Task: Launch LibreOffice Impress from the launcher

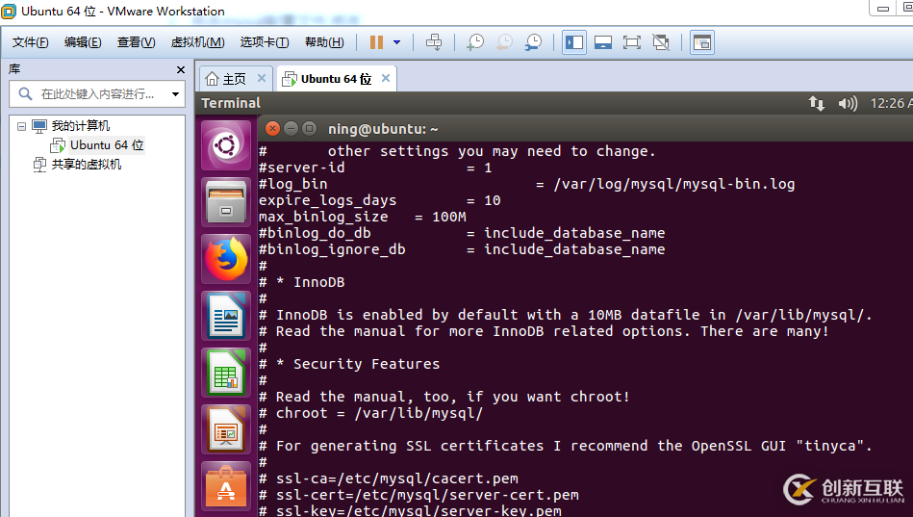Action: [226, 429]
